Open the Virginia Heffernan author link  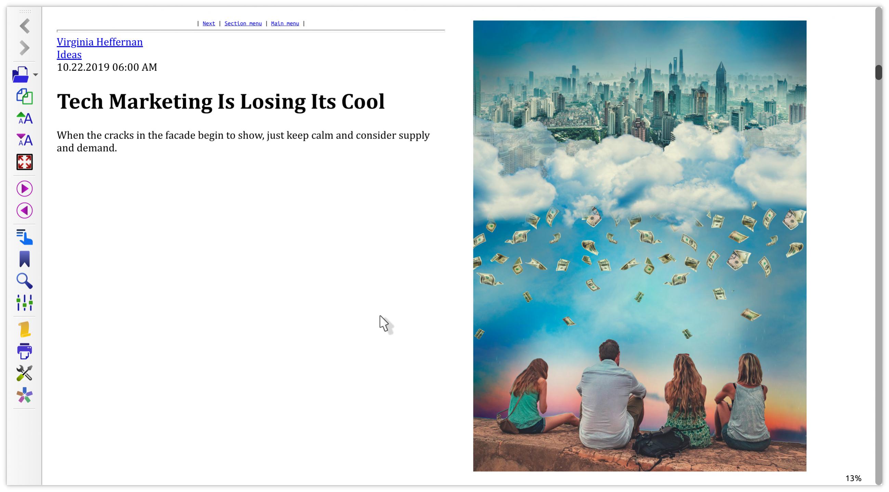[100, 42]
